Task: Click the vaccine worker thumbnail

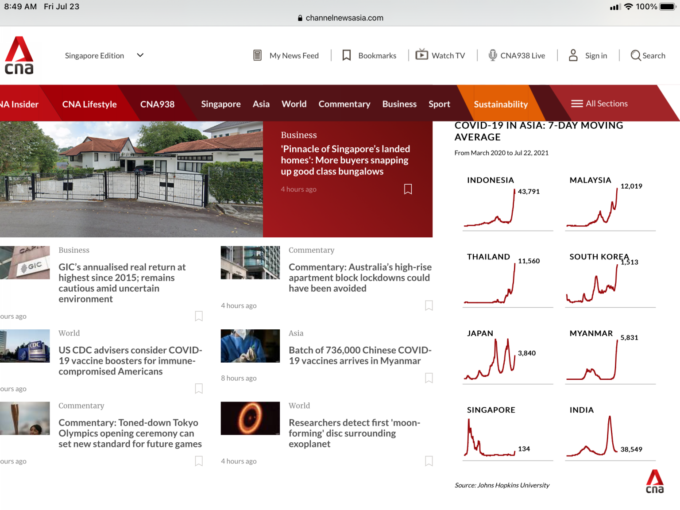Action: click(x=250, y=346)
